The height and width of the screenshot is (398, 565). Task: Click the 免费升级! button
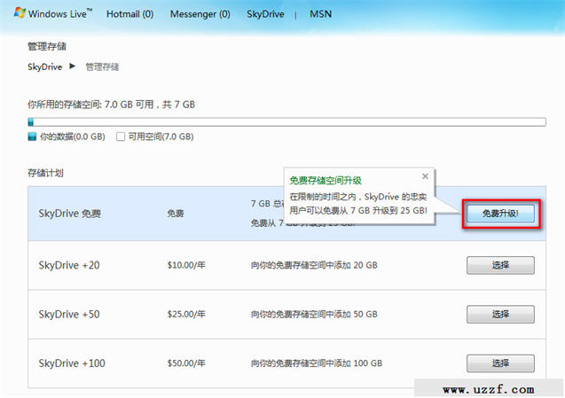[500, 214]
